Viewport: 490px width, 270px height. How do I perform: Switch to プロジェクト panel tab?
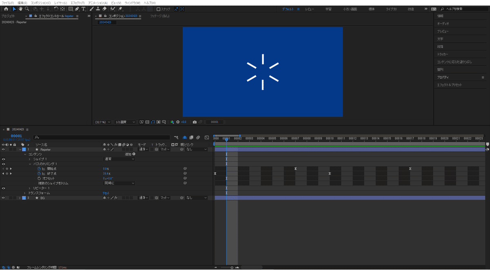tap(8, 16)
